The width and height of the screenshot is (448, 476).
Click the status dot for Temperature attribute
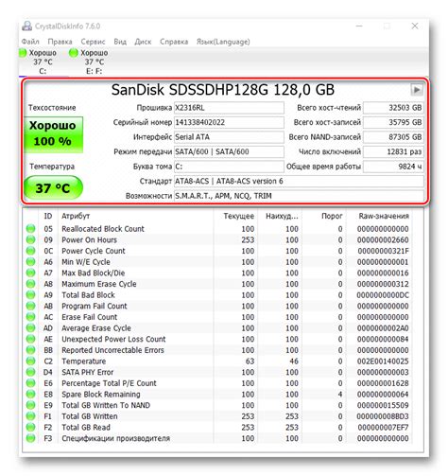30,361
